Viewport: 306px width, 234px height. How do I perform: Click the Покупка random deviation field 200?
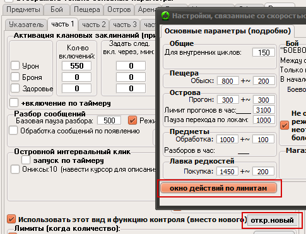click(x=264, y=172)
